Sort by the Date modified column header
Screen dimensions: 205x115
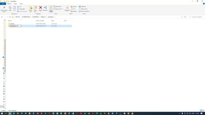click(x=40, y=20)
